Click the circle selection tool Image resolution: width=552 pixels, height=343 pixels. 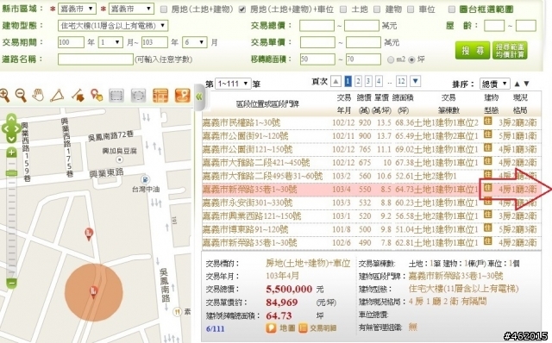pos(138,96)
